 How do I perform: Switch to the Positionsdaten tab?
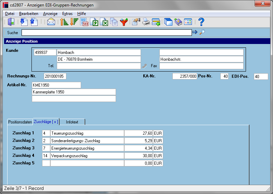(x=20, y=122)
